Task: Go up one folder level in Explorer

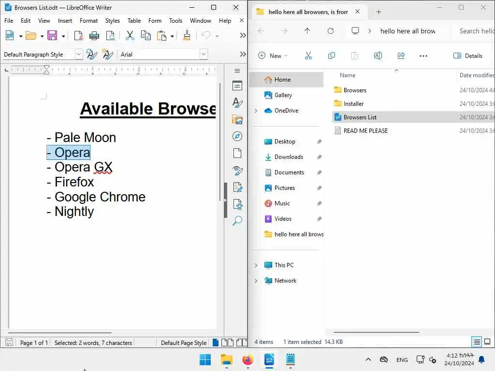Action: click(x=307, y=31)
